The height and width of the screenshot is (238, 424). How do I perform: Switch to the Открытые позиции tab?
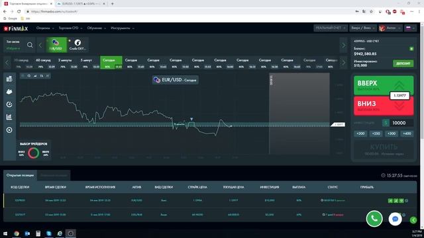pyautogui.click(x=20, y=175)
